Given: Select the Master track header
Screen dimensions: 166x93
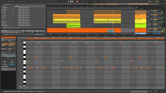Looking at the screenshot, I should click(x=141, y=33).
